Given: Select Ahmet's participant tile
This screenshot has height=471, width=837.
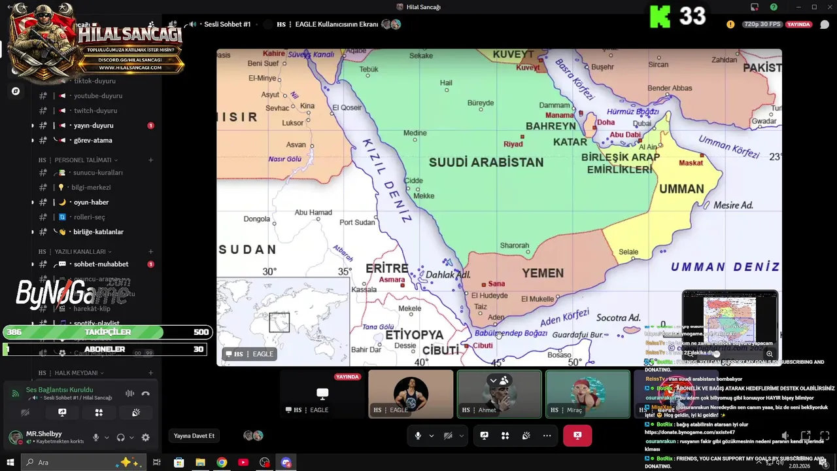Looking at the screenshot, I should 500,394.
